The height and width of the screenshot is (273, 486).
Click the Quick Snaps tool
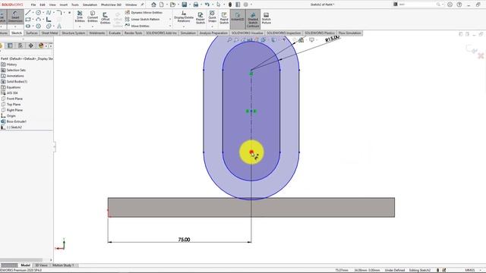click(x=213, y=17)
